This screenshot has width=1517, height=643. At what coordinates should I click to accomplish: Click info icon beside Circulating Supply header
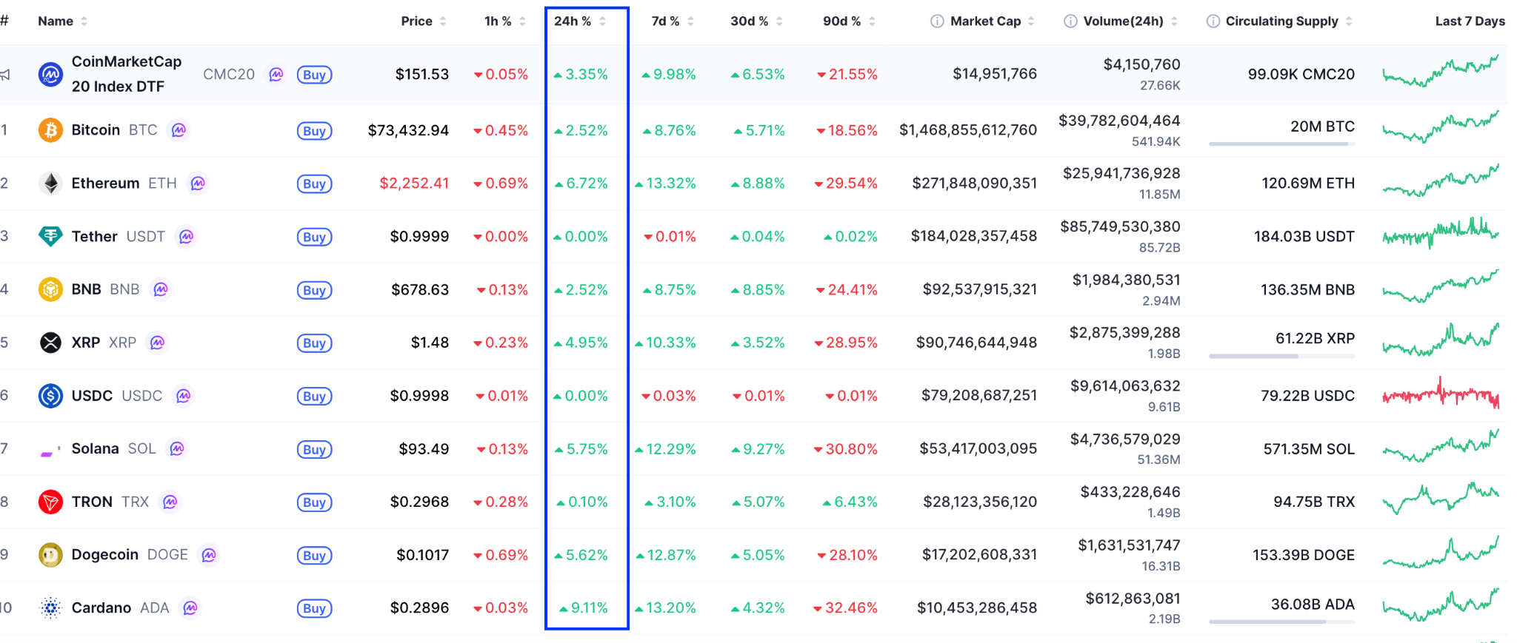(1213, 21)
